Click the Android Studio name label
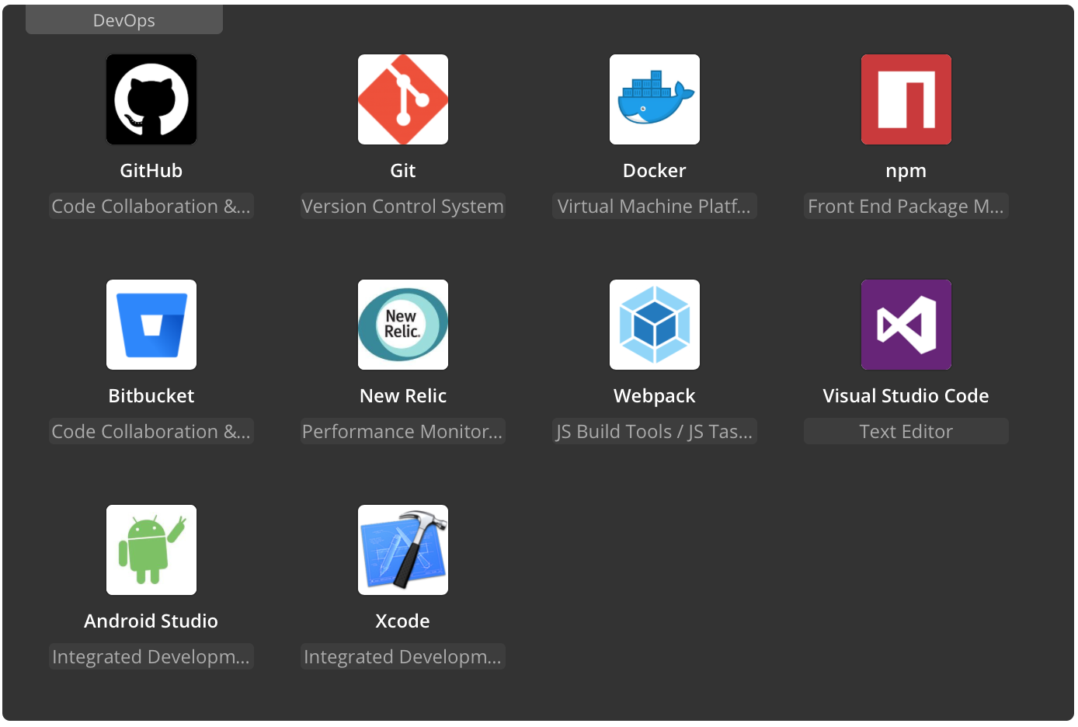 (x=151, y=621)
